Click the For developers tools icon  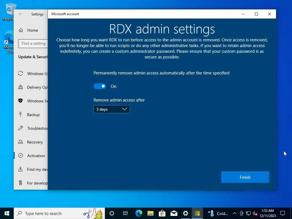[21, 183]
